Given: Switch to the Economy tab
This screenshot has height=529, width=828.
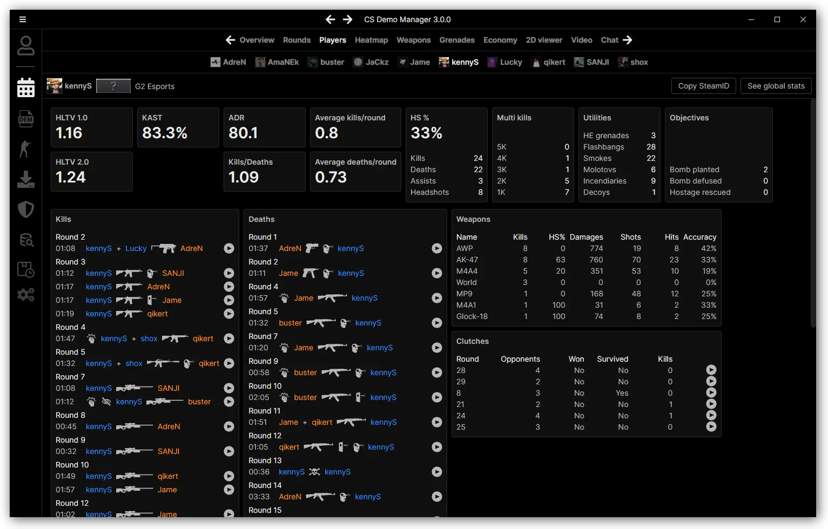Looking at the screenshot, I should 500,40.
